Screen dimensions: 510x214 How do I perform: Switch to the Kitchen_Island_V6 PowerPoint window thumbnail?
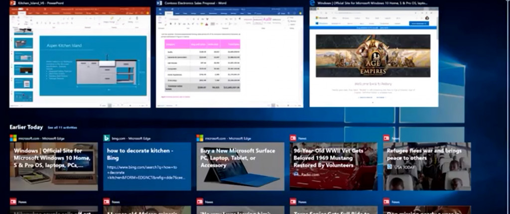click(80, 57)
